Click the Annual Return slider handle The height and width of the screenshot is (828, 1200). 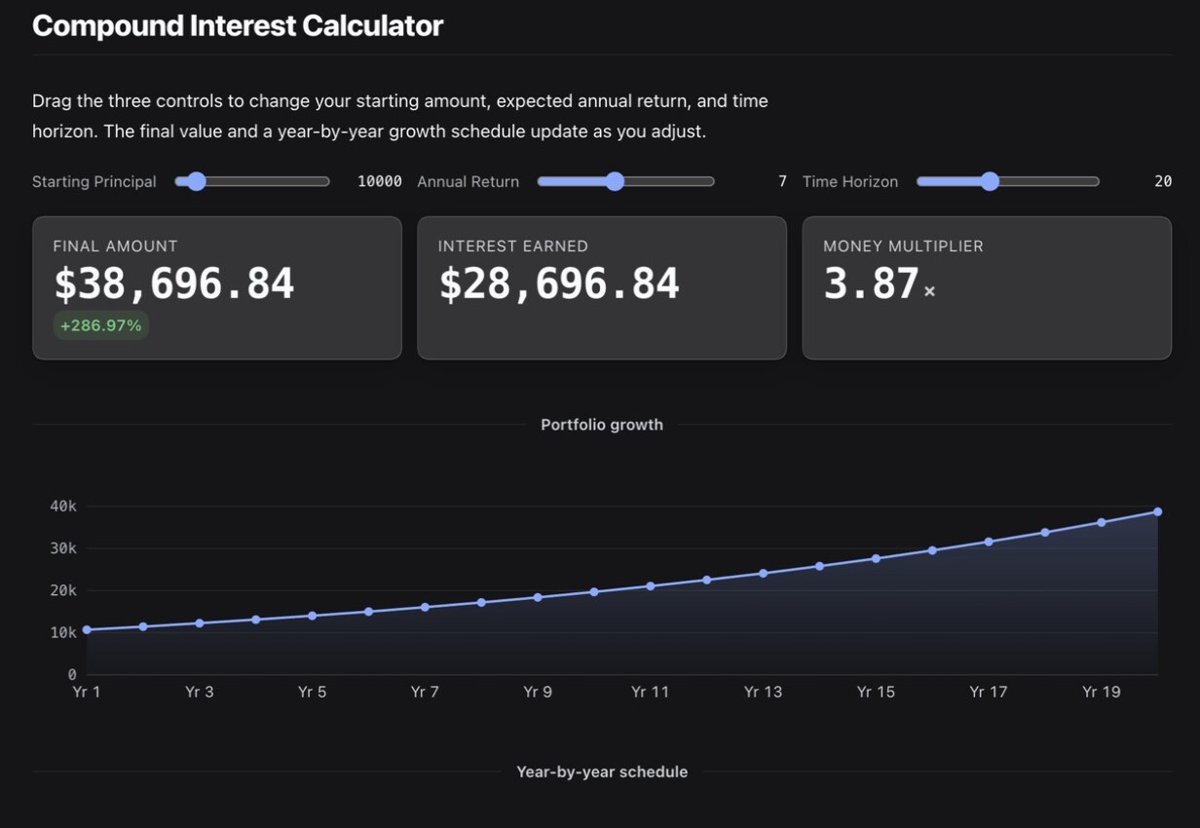click(x=614, y=181)
